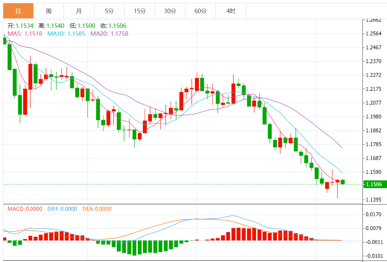Click the green 1.1506 current price tag
The image size is (387, 262).
(x=375, y=184)
